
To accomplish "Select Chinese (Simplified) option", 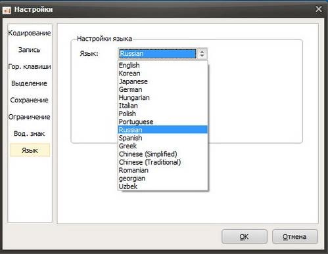I will [163, 154].
